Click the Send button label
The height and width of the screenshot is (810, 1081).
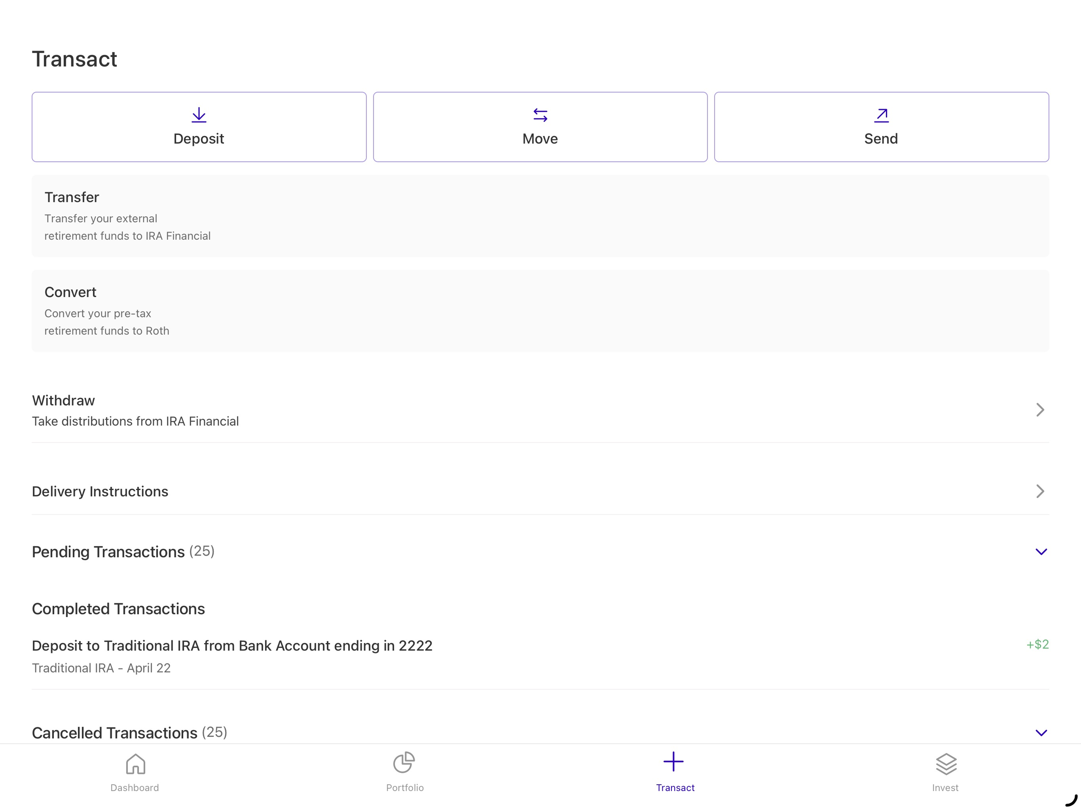pyautogui.click(x=881, y=139)
